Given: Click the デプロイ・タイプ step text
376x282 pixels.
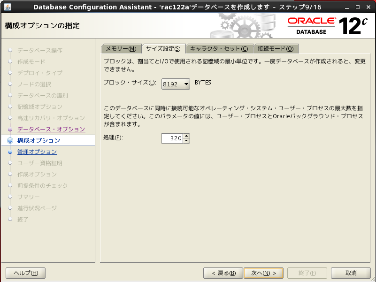Looking at the screenshot, I should (40, 73).
